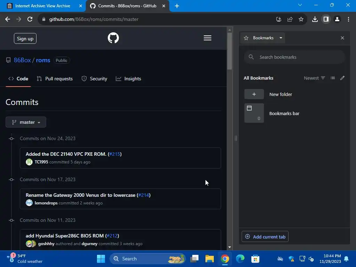This screenshot has width=356, height=267.
Task: Open Rename the Gateway 2000 Venus commit
Action: pos(80,195)
